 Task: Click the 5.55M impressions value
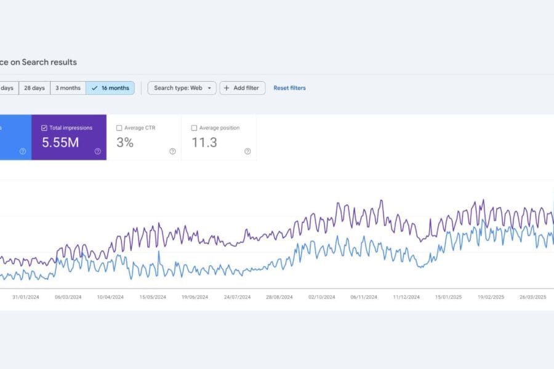coord(59,143)
